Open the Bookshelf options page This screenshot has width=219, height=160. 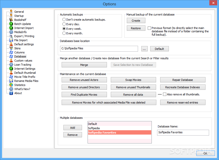(x=20, y=20)
